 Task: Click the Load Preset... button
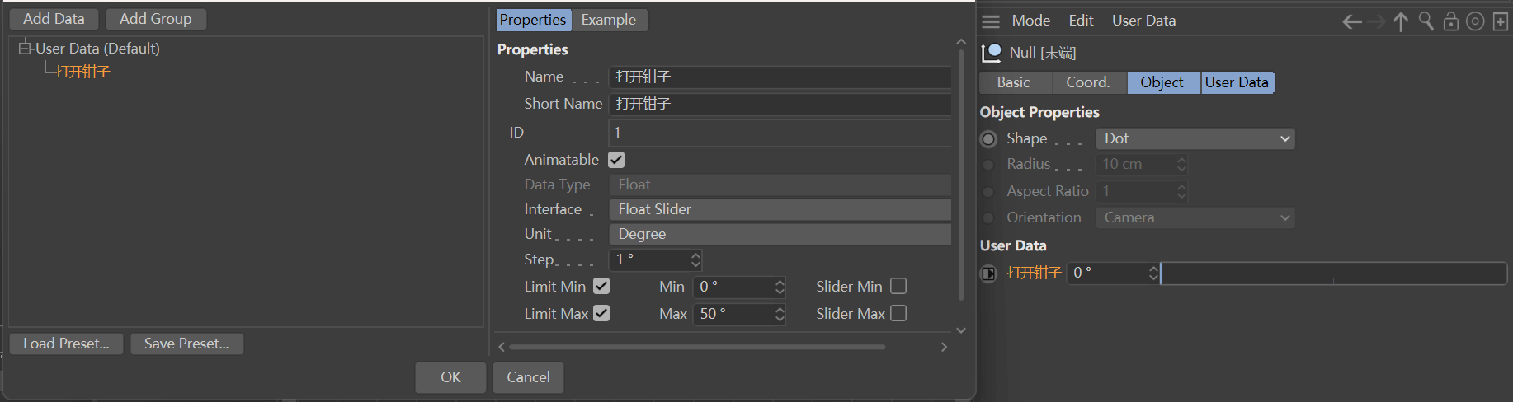[x=66, y=344]
